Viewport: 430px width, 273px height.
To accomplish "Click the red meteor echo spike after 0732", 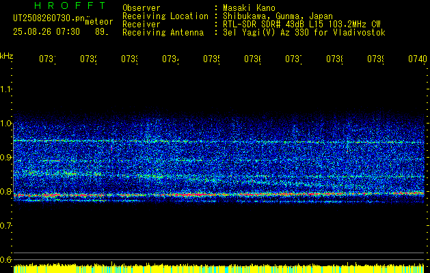I will (111, 148).
